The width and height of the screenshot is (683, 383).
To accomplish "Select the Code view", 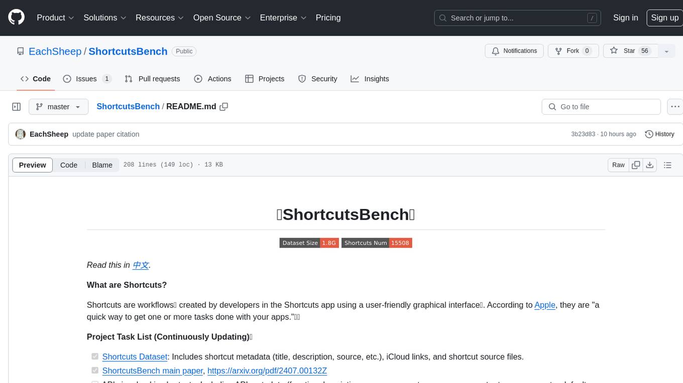I will tap(69, 165).
